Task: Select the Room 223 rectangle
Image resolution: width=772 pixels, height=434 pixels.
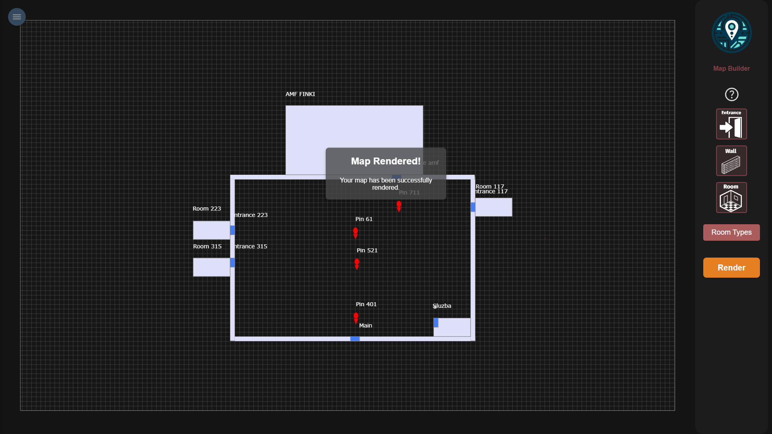Action: 211,230
